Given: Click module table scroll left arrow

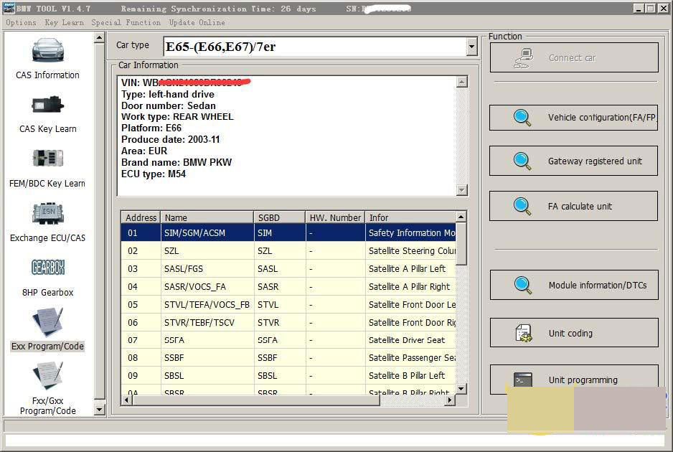Looking at the screenshot, I should click(x=126, y=400).
